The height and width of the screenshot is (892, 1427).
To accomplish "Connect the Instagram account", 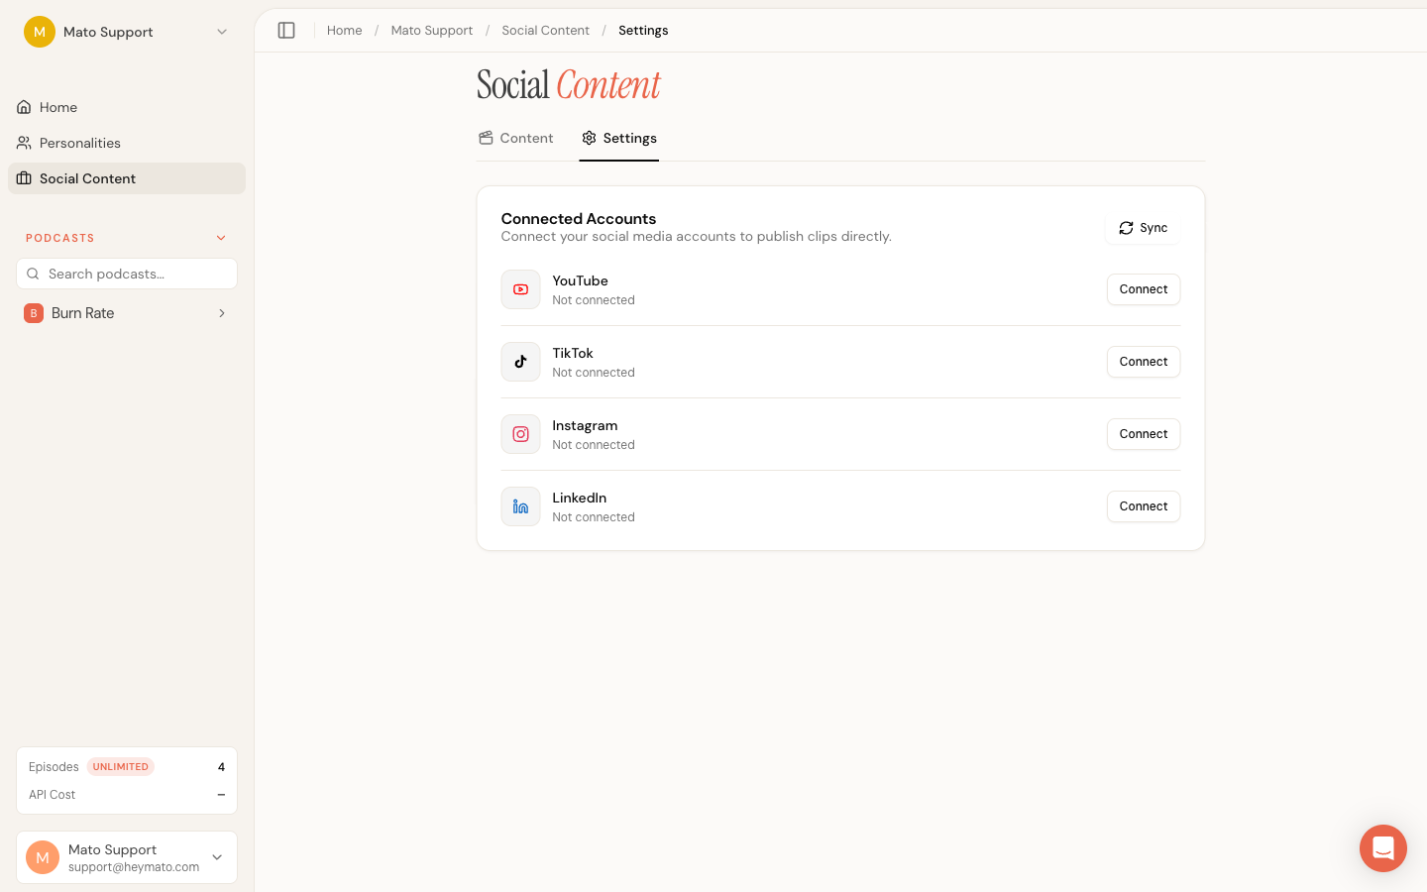I will (1144, 434).
